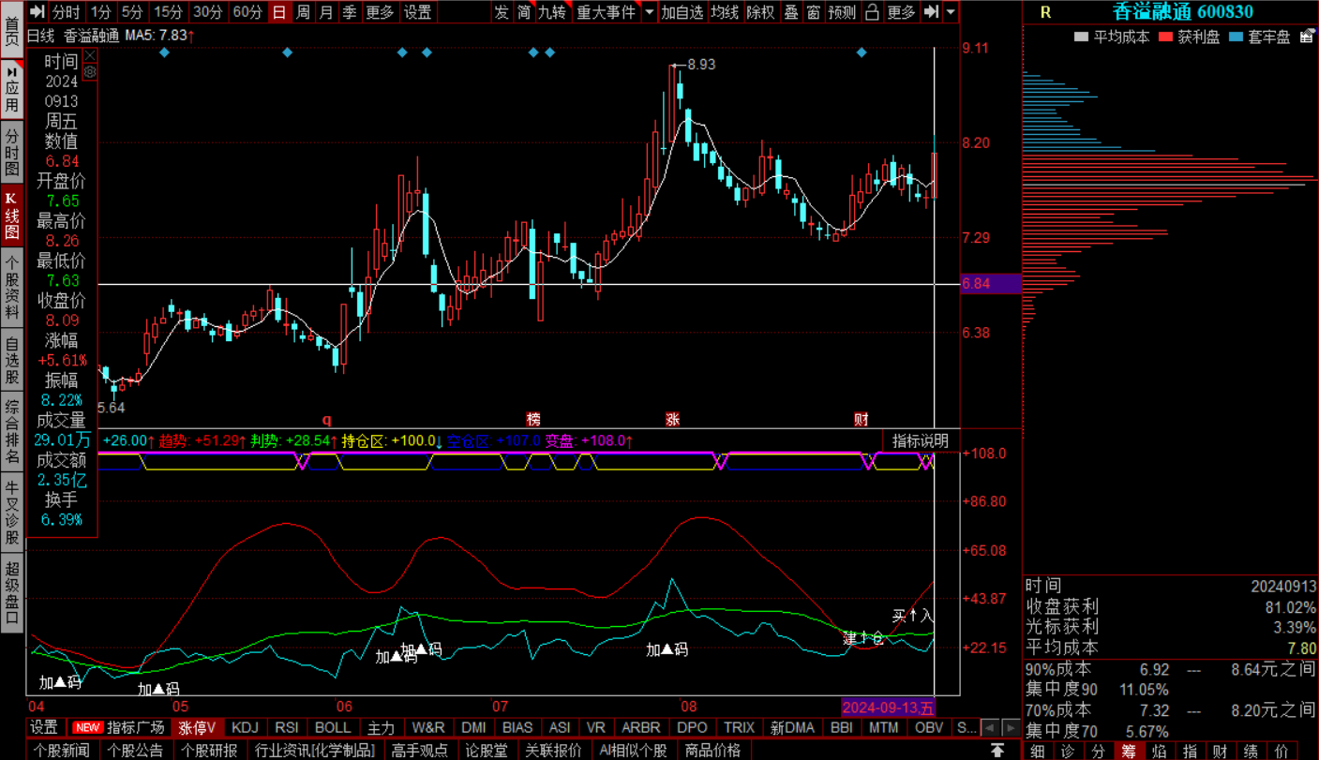Screen dimensions: 1319x760
Task: Open the 自选股 sidebar tab
Action: point(12,361)
